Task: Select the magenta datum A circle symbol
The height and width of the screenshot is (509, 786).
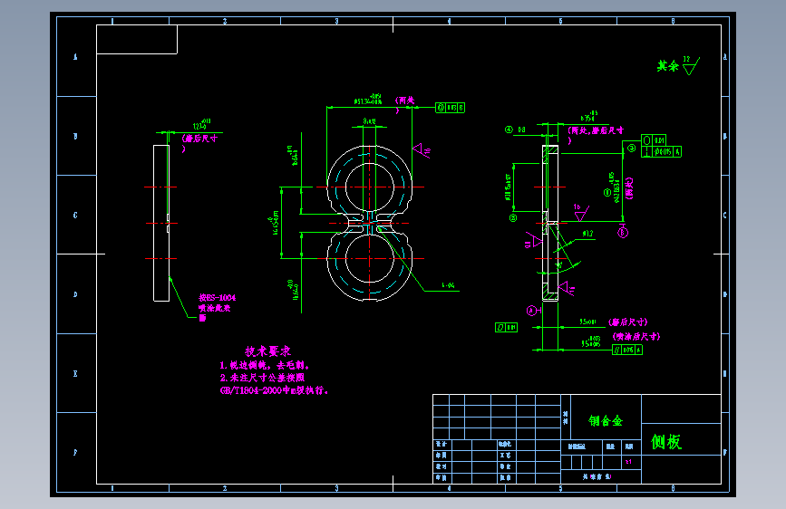Action: (531, 311)
